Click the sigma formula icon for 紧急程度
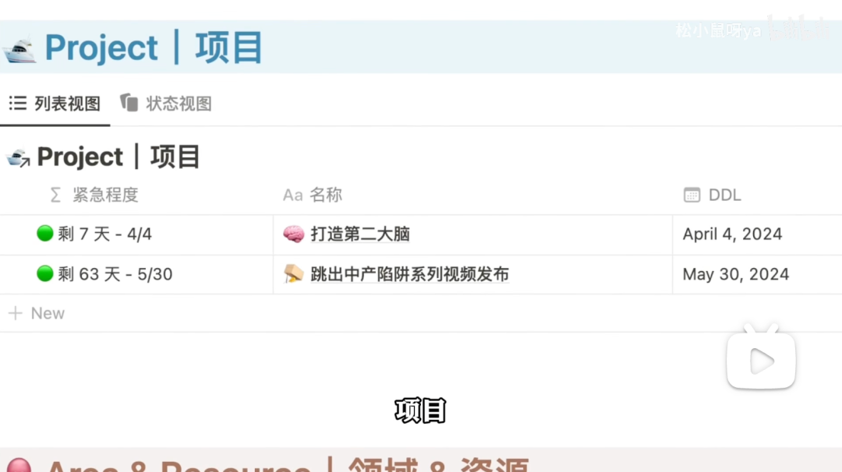 click(x=55, y=195)
